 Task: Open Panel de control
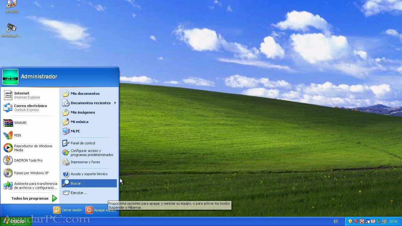[x=89, y=143]
